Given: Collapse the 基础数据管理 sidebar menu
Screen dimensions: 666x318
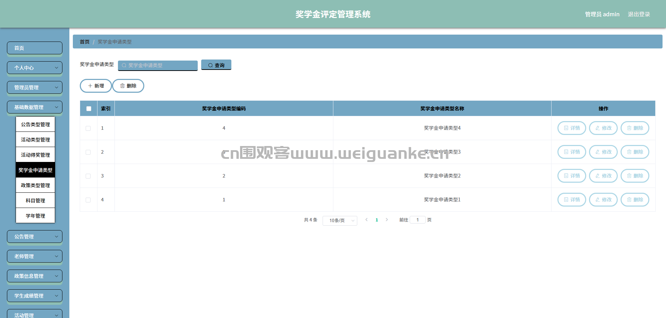Looking at the screenshot, I should (x=35, y=107).
